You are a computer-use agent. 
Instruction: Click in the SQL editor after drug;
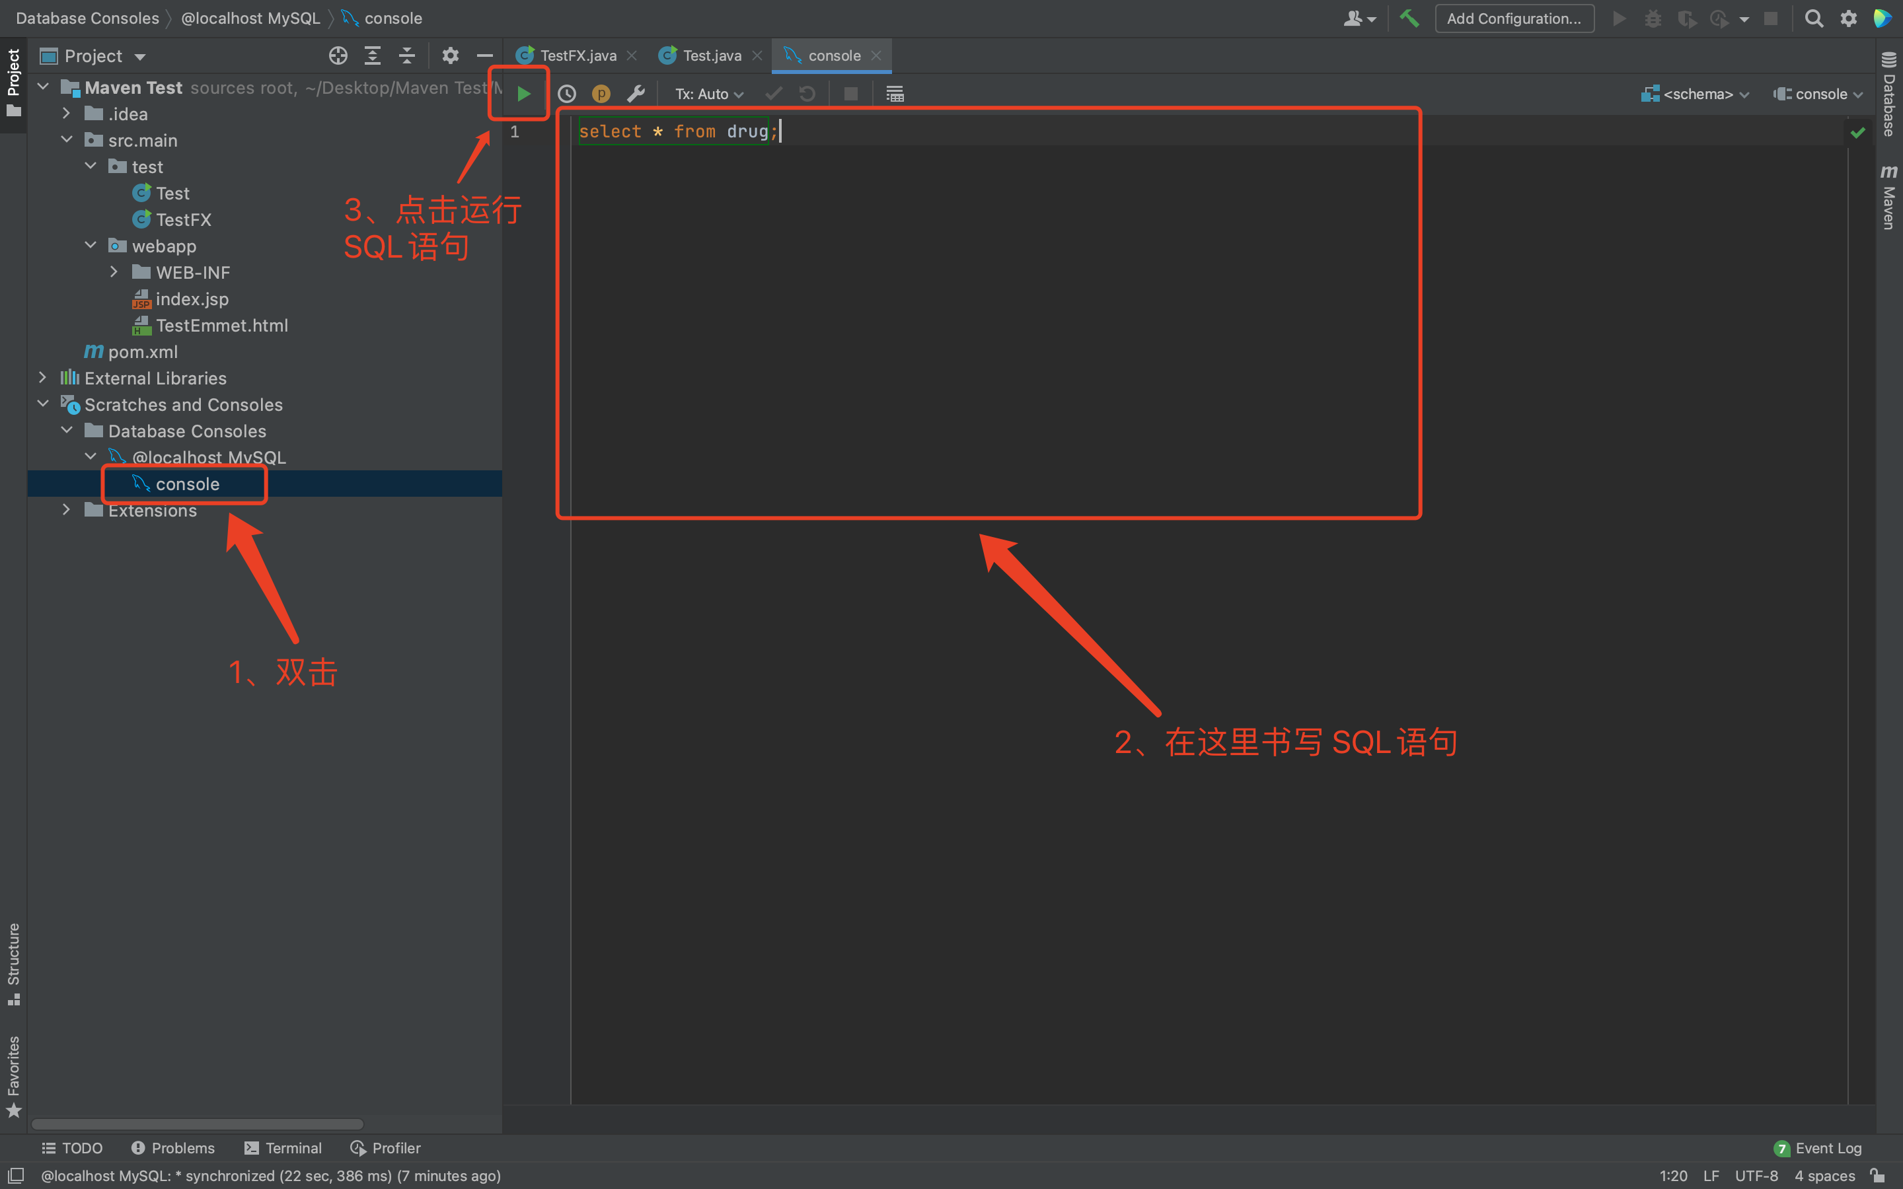click(x=782, y=131)
